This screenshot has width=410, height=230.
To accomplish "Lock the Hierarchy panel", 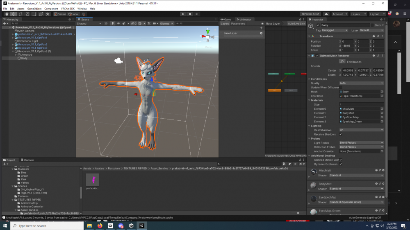I will (x=70, y=19).
